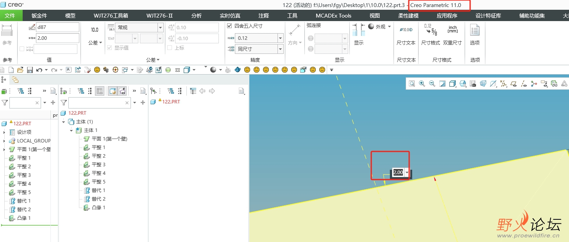Click the 2.00 value field in ribbon

tap(57, 38)
